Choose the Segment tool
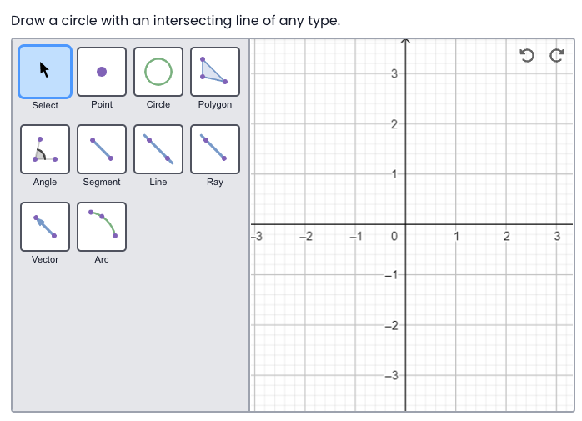 pos(102,149)
